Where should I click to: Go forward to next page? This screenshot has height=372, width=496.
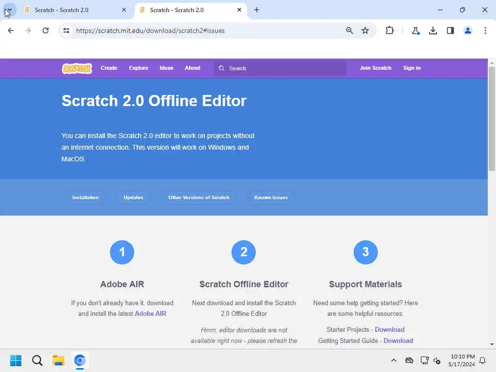click(x=28, y=31)
